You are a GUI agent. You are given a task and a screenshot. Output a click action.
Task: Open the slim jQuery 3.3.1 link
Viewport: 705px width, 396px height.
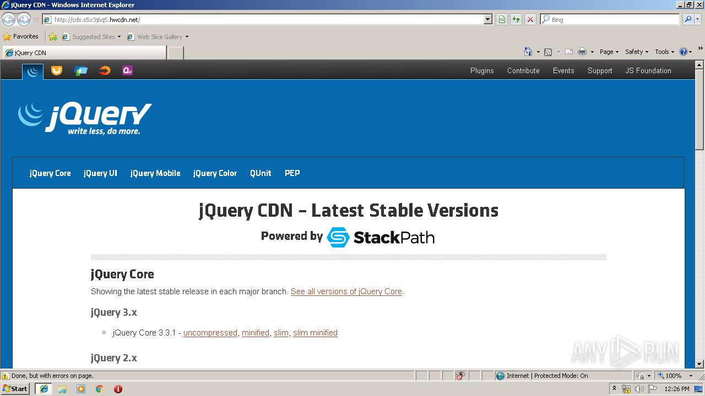point(281,333)
